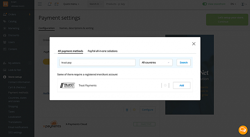This screenshot has height=137, width=250.
Task: Click the Configure button
Action: click(x=147, y=110)
